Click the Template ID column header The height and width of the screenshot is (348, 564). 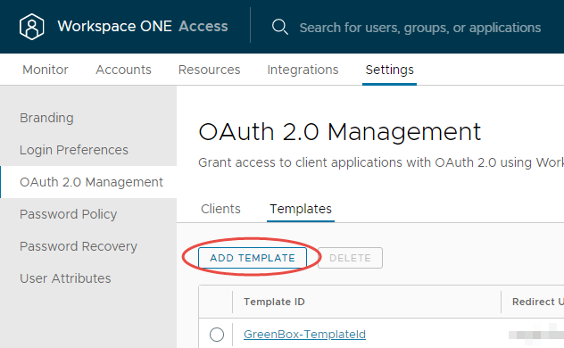pyautogui.click(x=274, y=302)
